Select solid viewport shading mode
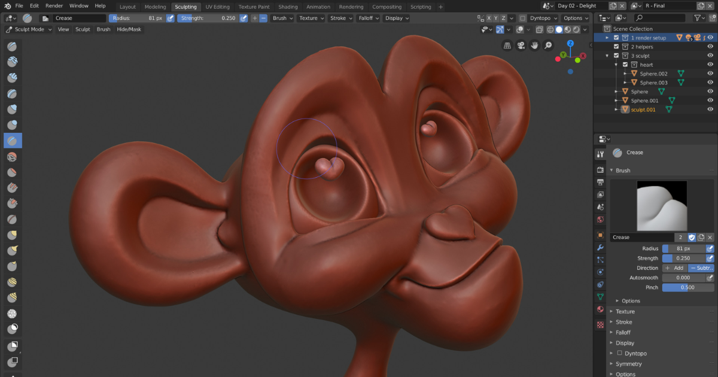This screenshot has height=377, width=718. [559, 29]
